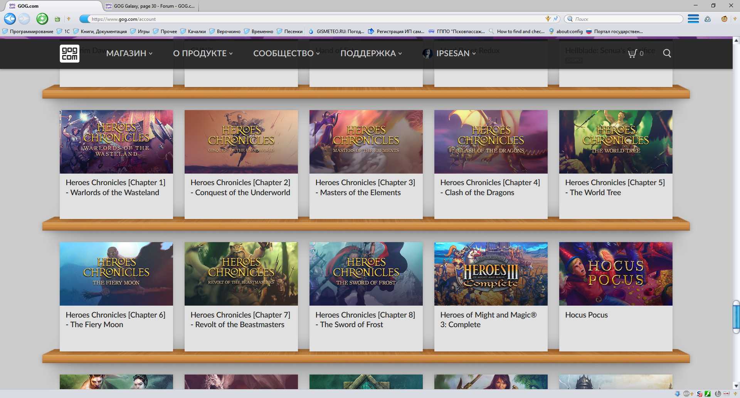The height and width of the screenshot is (398, 740).
Task: Expand the О ПРОДУКТЕ menu
Action: tap(203, 54)
